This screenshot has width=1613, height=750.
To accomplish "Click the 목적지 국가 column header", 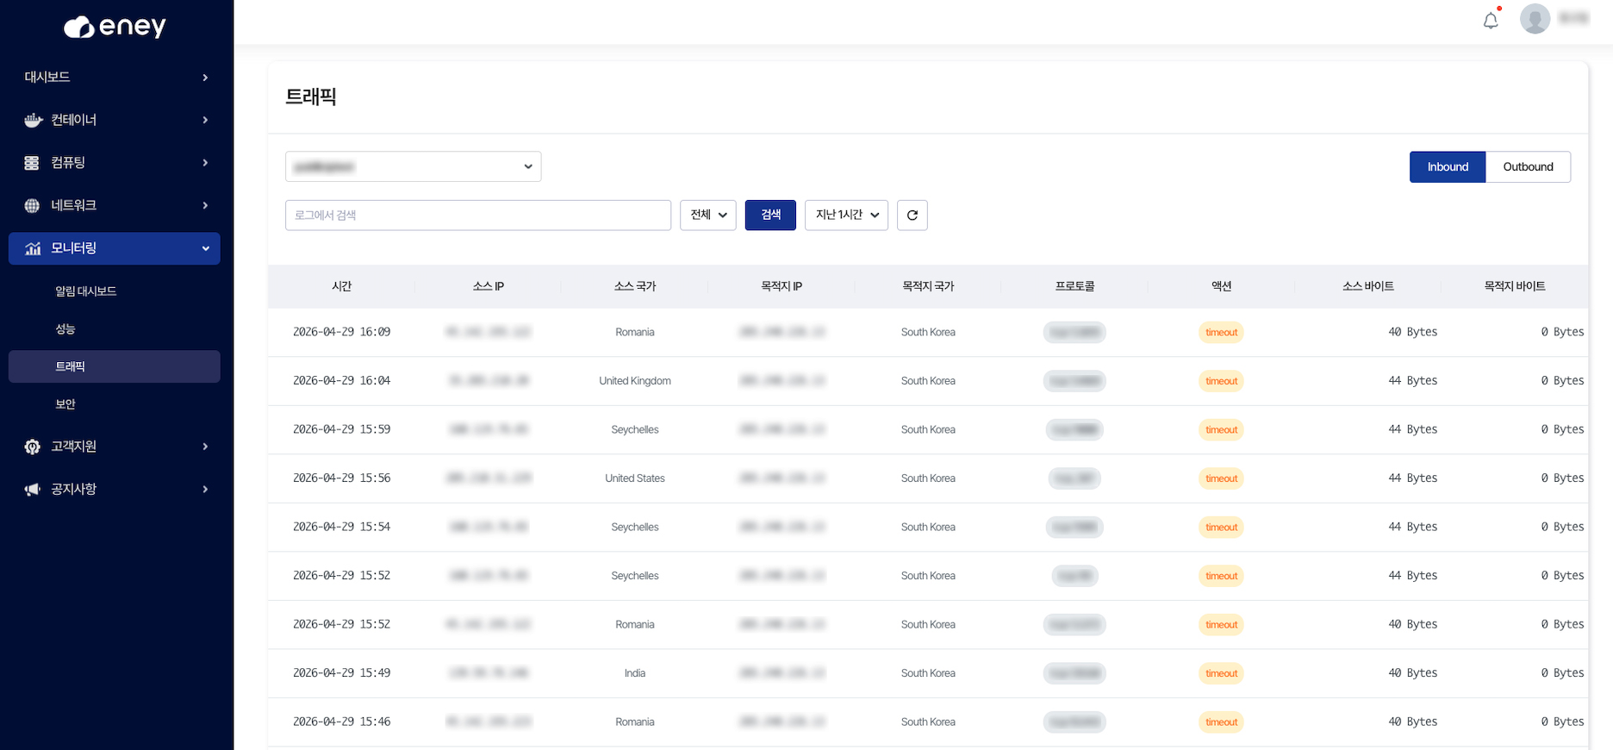I will (928, 286).
